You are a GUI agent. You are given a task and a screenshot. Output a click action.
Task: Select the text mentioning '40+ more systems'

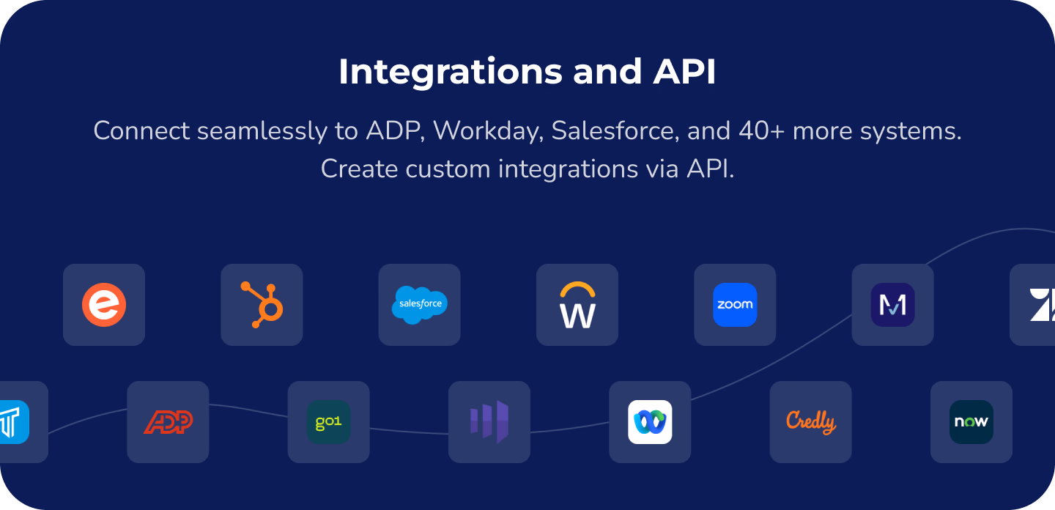click(527, 130)
